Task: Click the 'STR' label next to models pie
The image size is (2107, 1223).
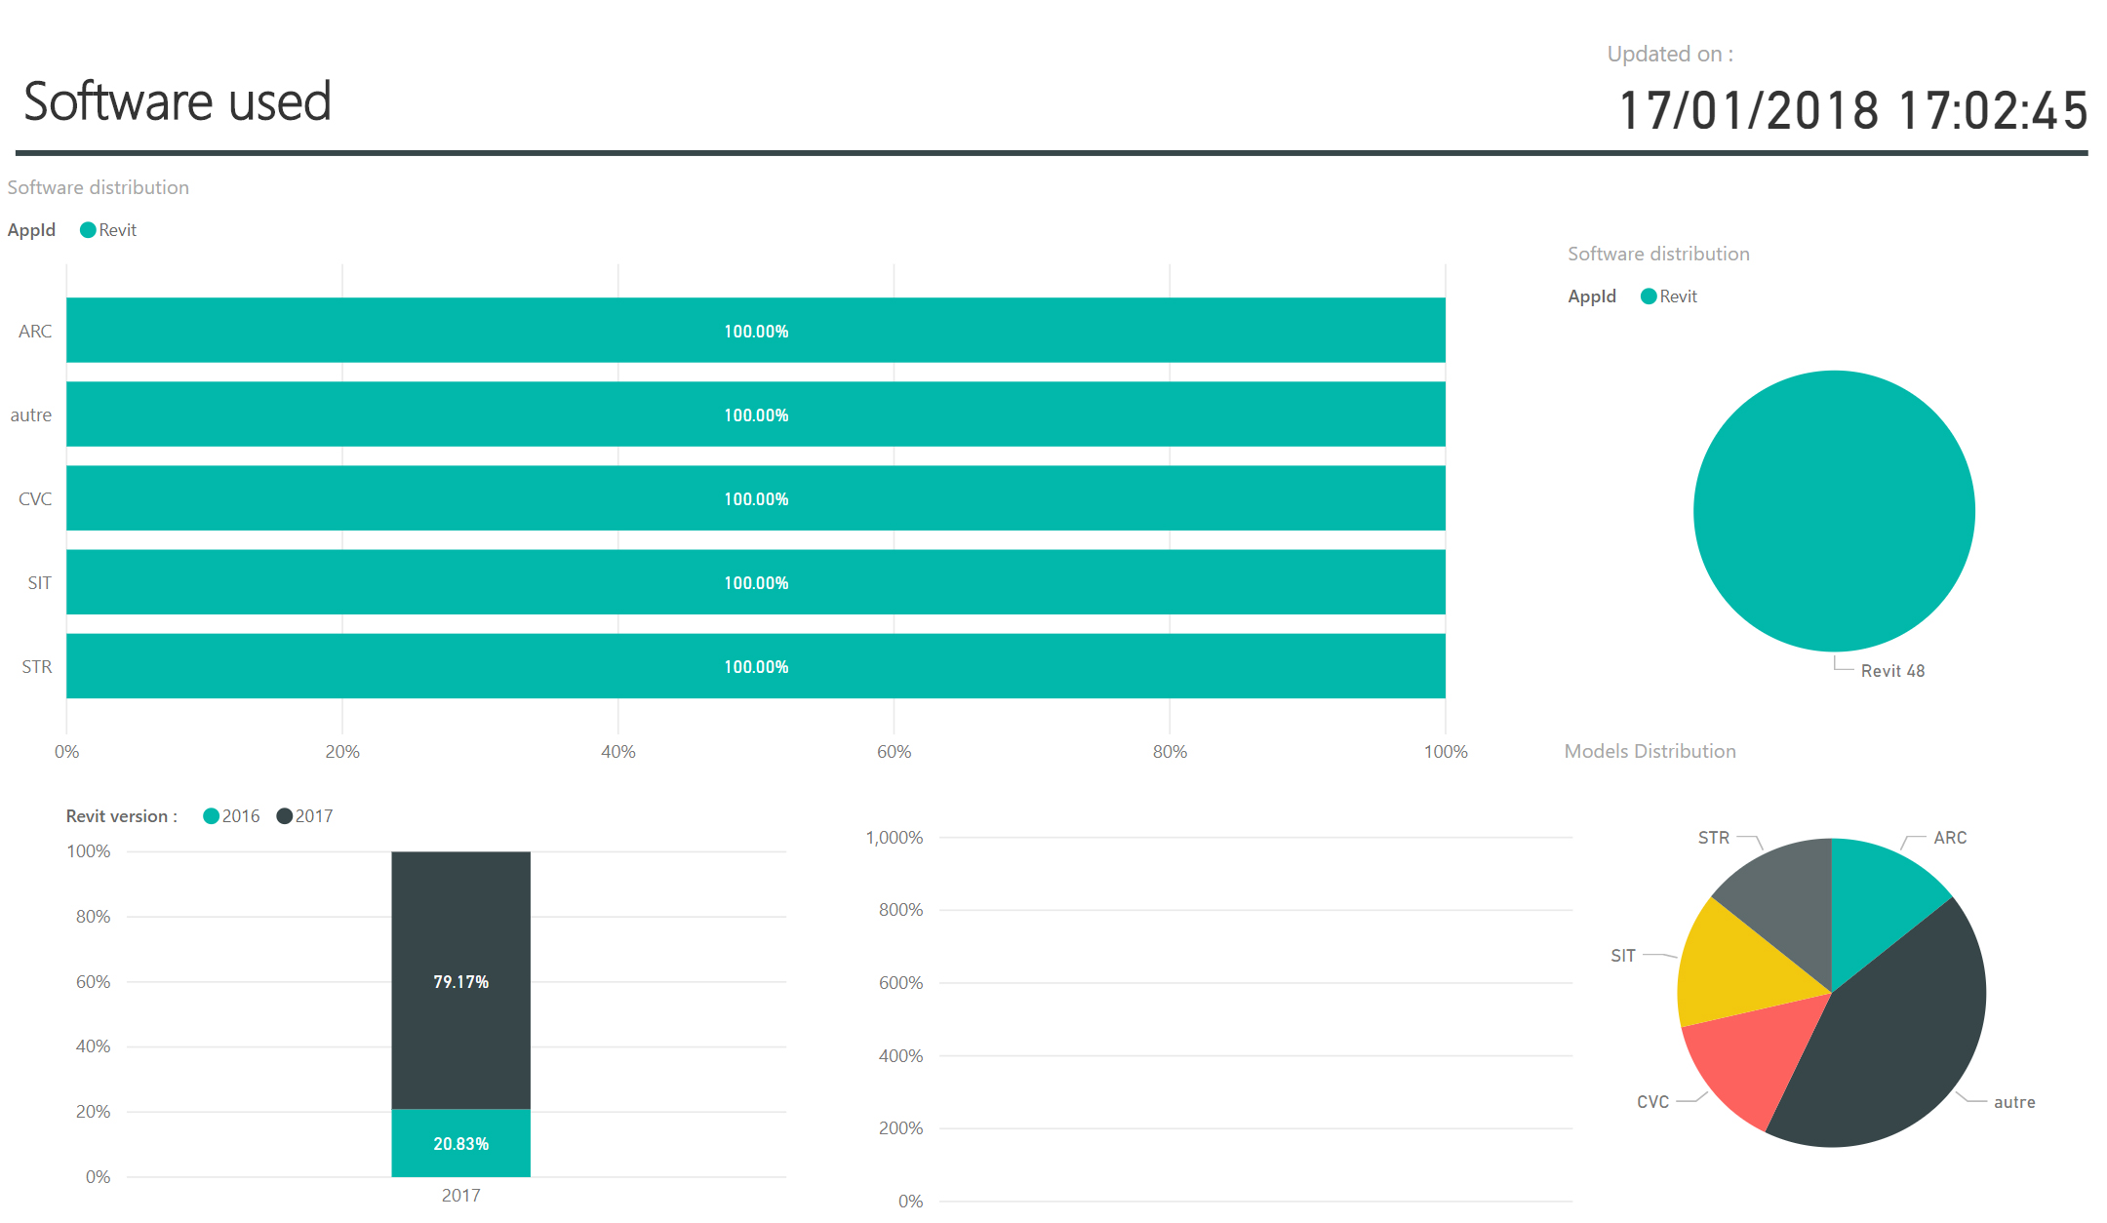Action: 1714,838
